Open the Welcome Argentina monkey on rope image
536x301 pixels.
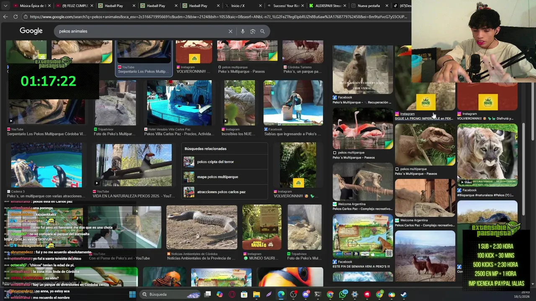[363, 181]
